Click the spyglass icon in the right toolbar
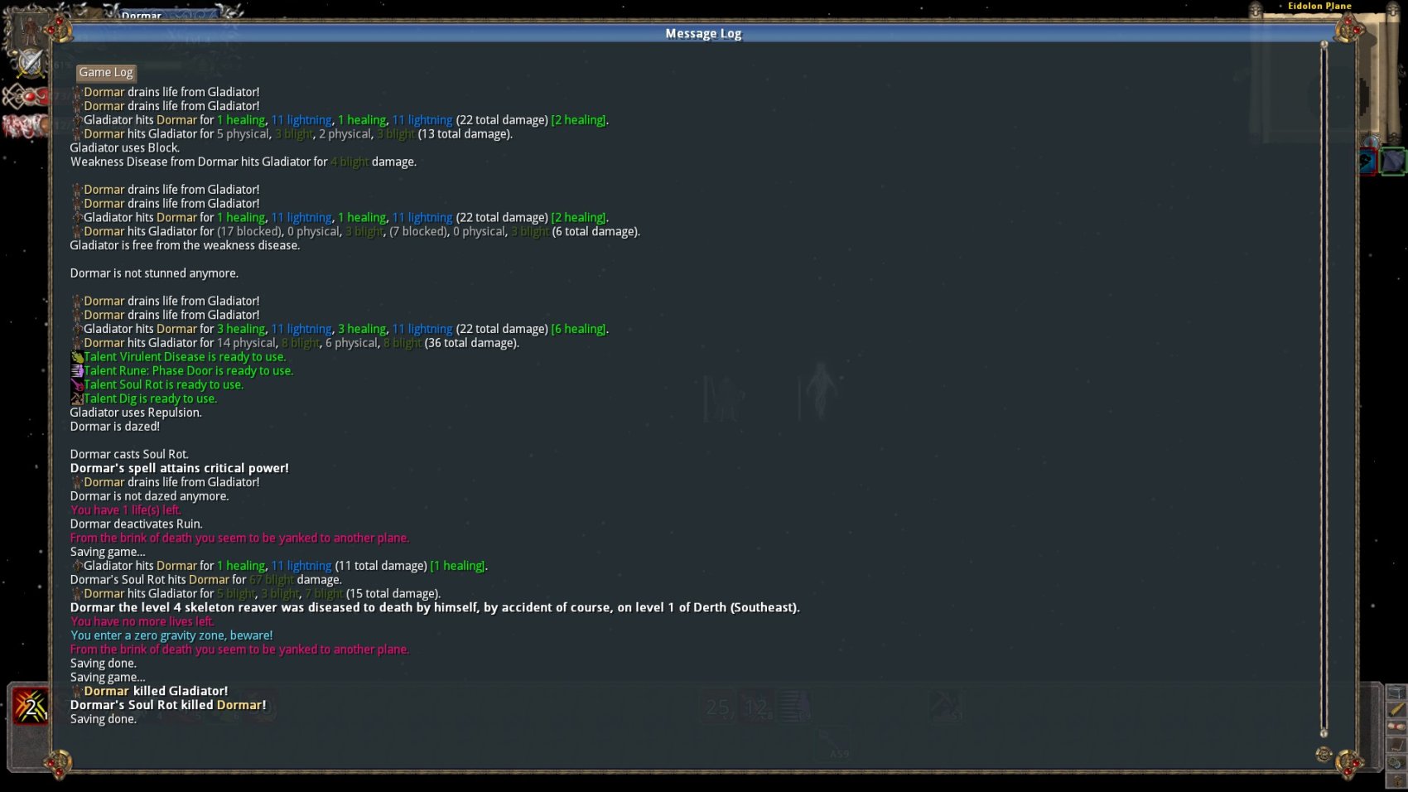This screenshot has width=1408, height=792. click(1396, 709)
